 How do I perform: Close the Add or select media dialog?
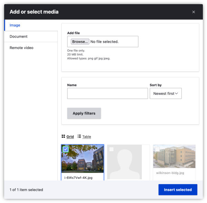[194, 12]
